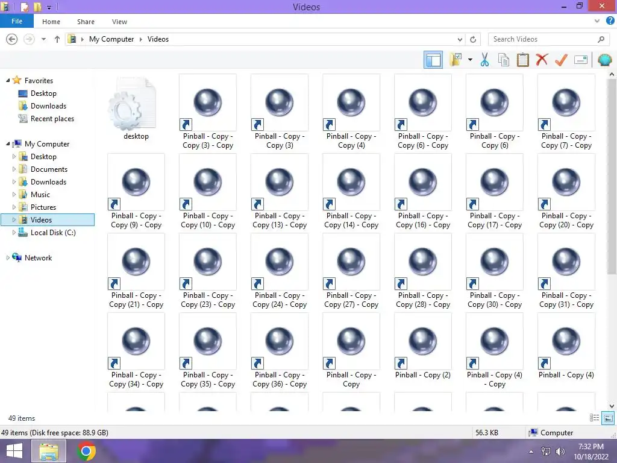
Task: Click the folder options icon with checkmark
Action: [456, 60]
